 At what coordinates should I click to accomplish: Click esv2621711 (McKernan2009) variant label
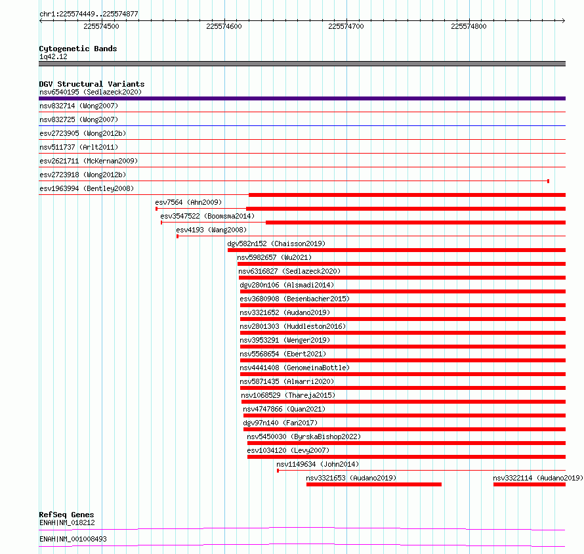[89, 161]
